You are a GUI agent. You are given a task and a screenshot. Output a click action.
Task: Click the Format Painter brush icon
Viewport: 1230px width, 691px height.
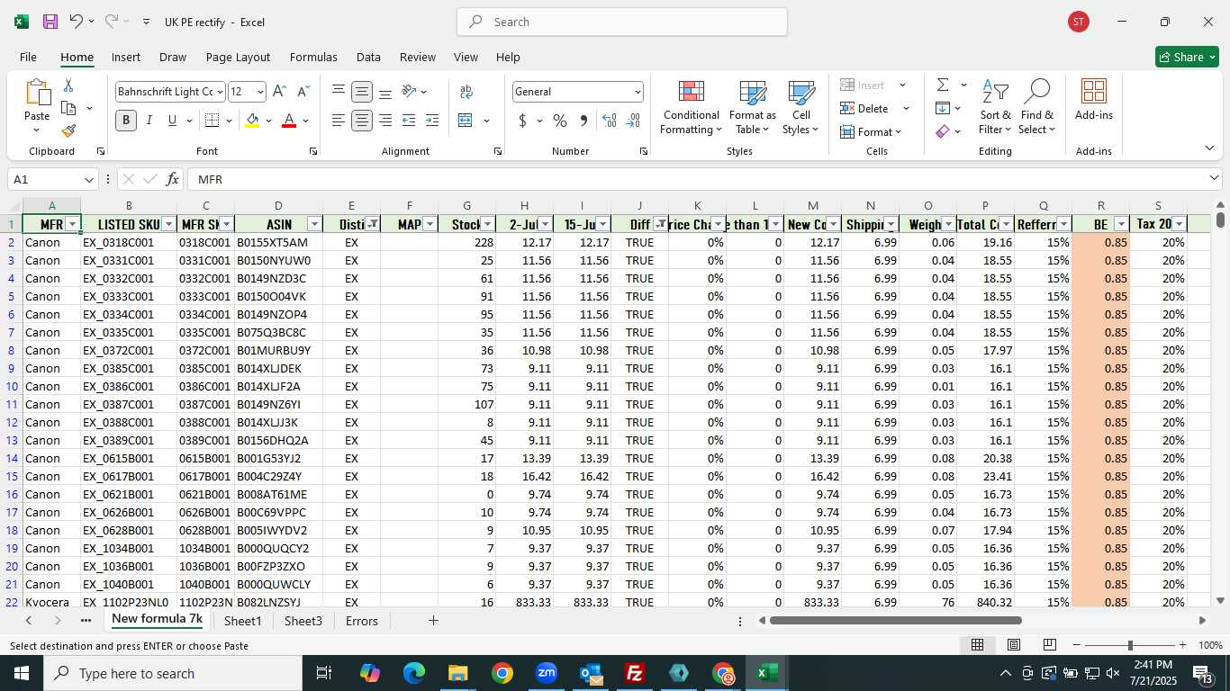click(68, 130)
